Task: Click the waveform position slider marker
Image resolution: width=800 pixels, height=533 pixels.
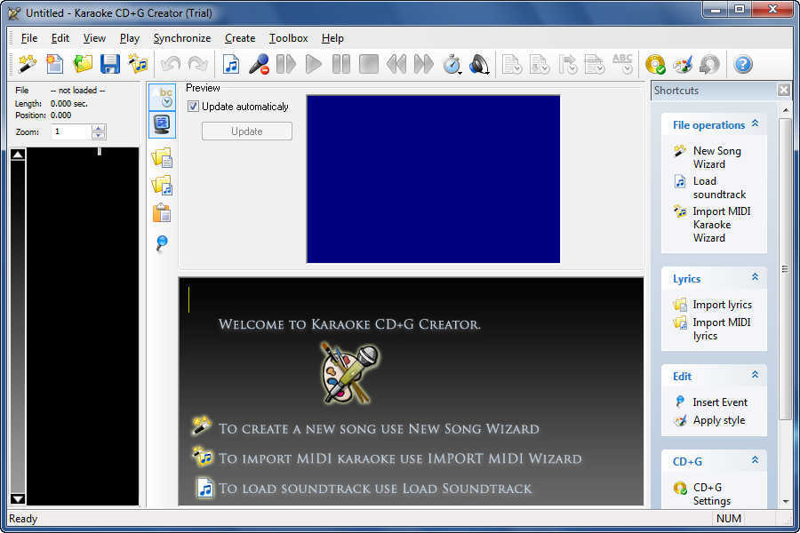Action: click(100, 151)
